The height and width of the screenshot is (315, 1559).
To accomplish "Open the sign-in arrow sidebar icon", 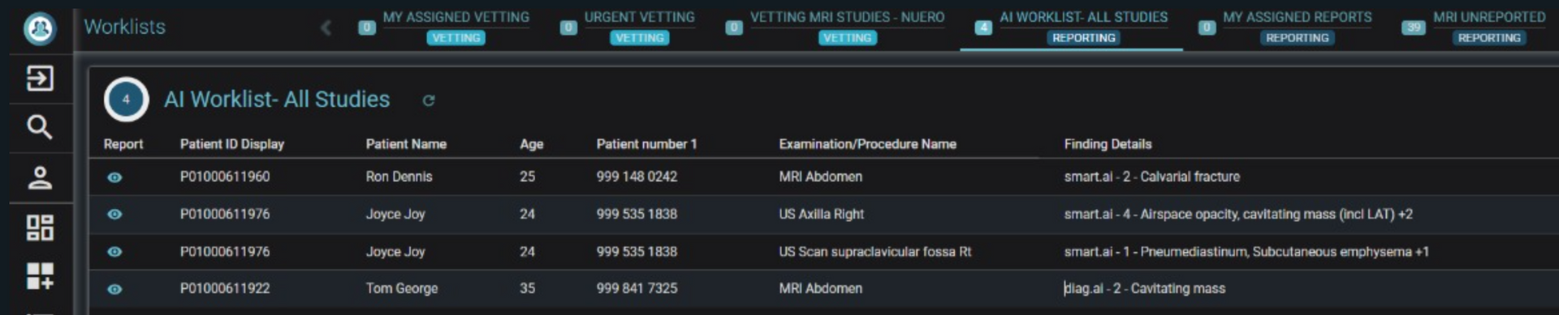I will (40, 79).
